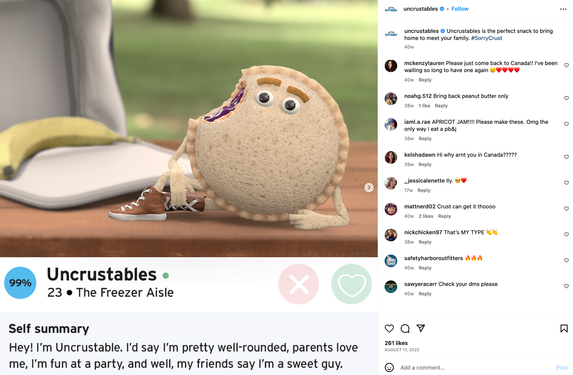573x375 pixels.
Task: Focus the Add a comment field
Action: 475,368
